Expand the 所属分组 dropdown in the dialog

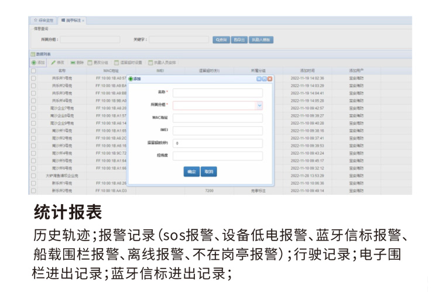click(259, 105)
